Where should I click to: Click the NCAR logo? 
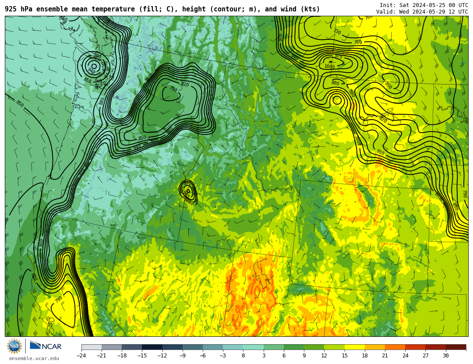(46, 346)
